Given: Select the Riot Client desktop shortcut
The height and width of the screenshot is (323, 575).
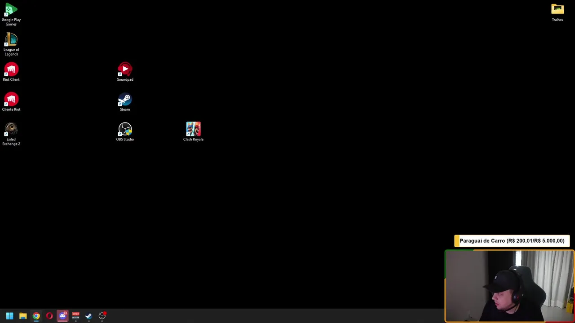Looking at the screenshot, I should pyautogui.click(x=11, y=72).
